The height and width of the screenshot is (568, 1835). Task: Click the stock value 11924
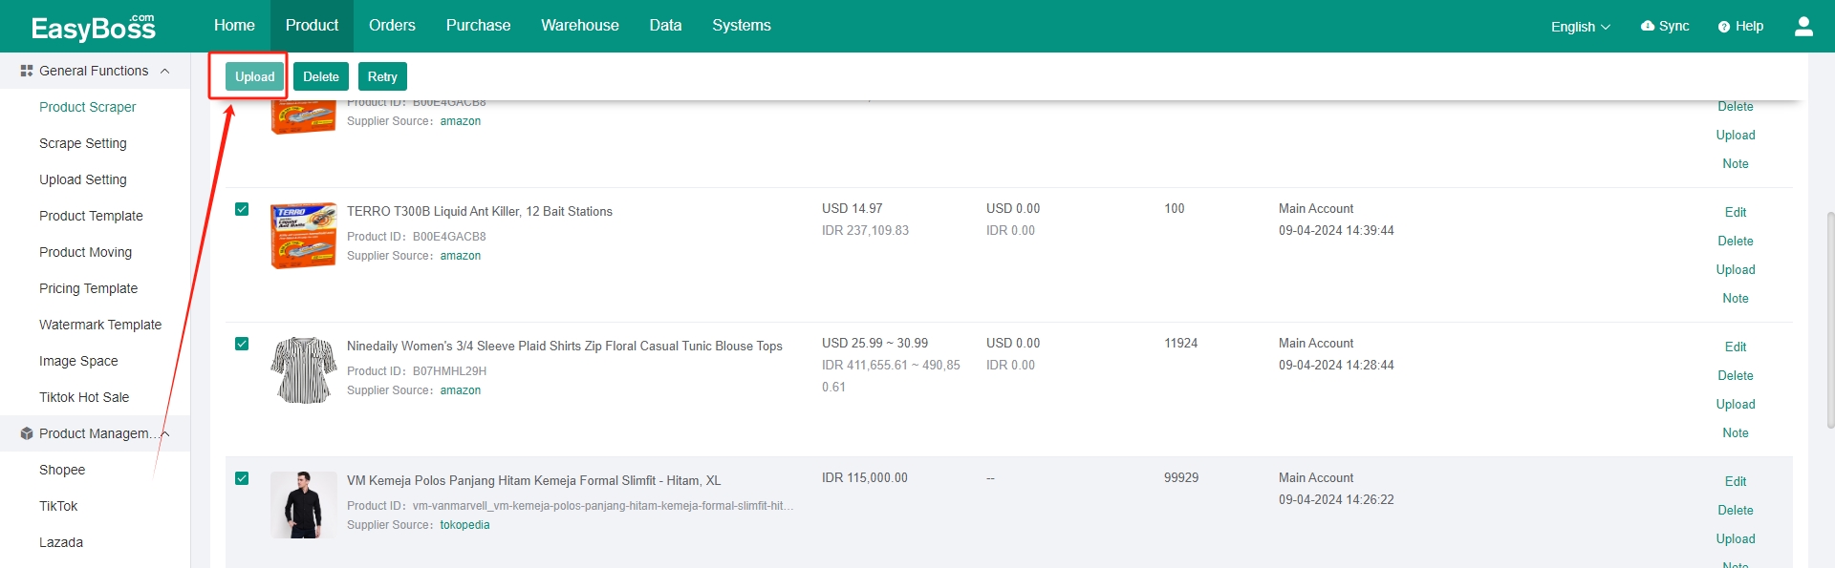tap(1180, 344)
